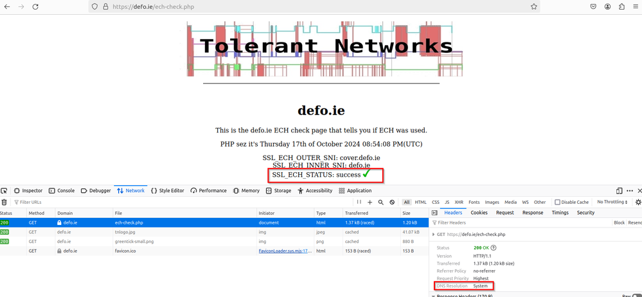Screen dimensions: 642x297
Task: Open the Security details tab
Action: pos(585,213)
